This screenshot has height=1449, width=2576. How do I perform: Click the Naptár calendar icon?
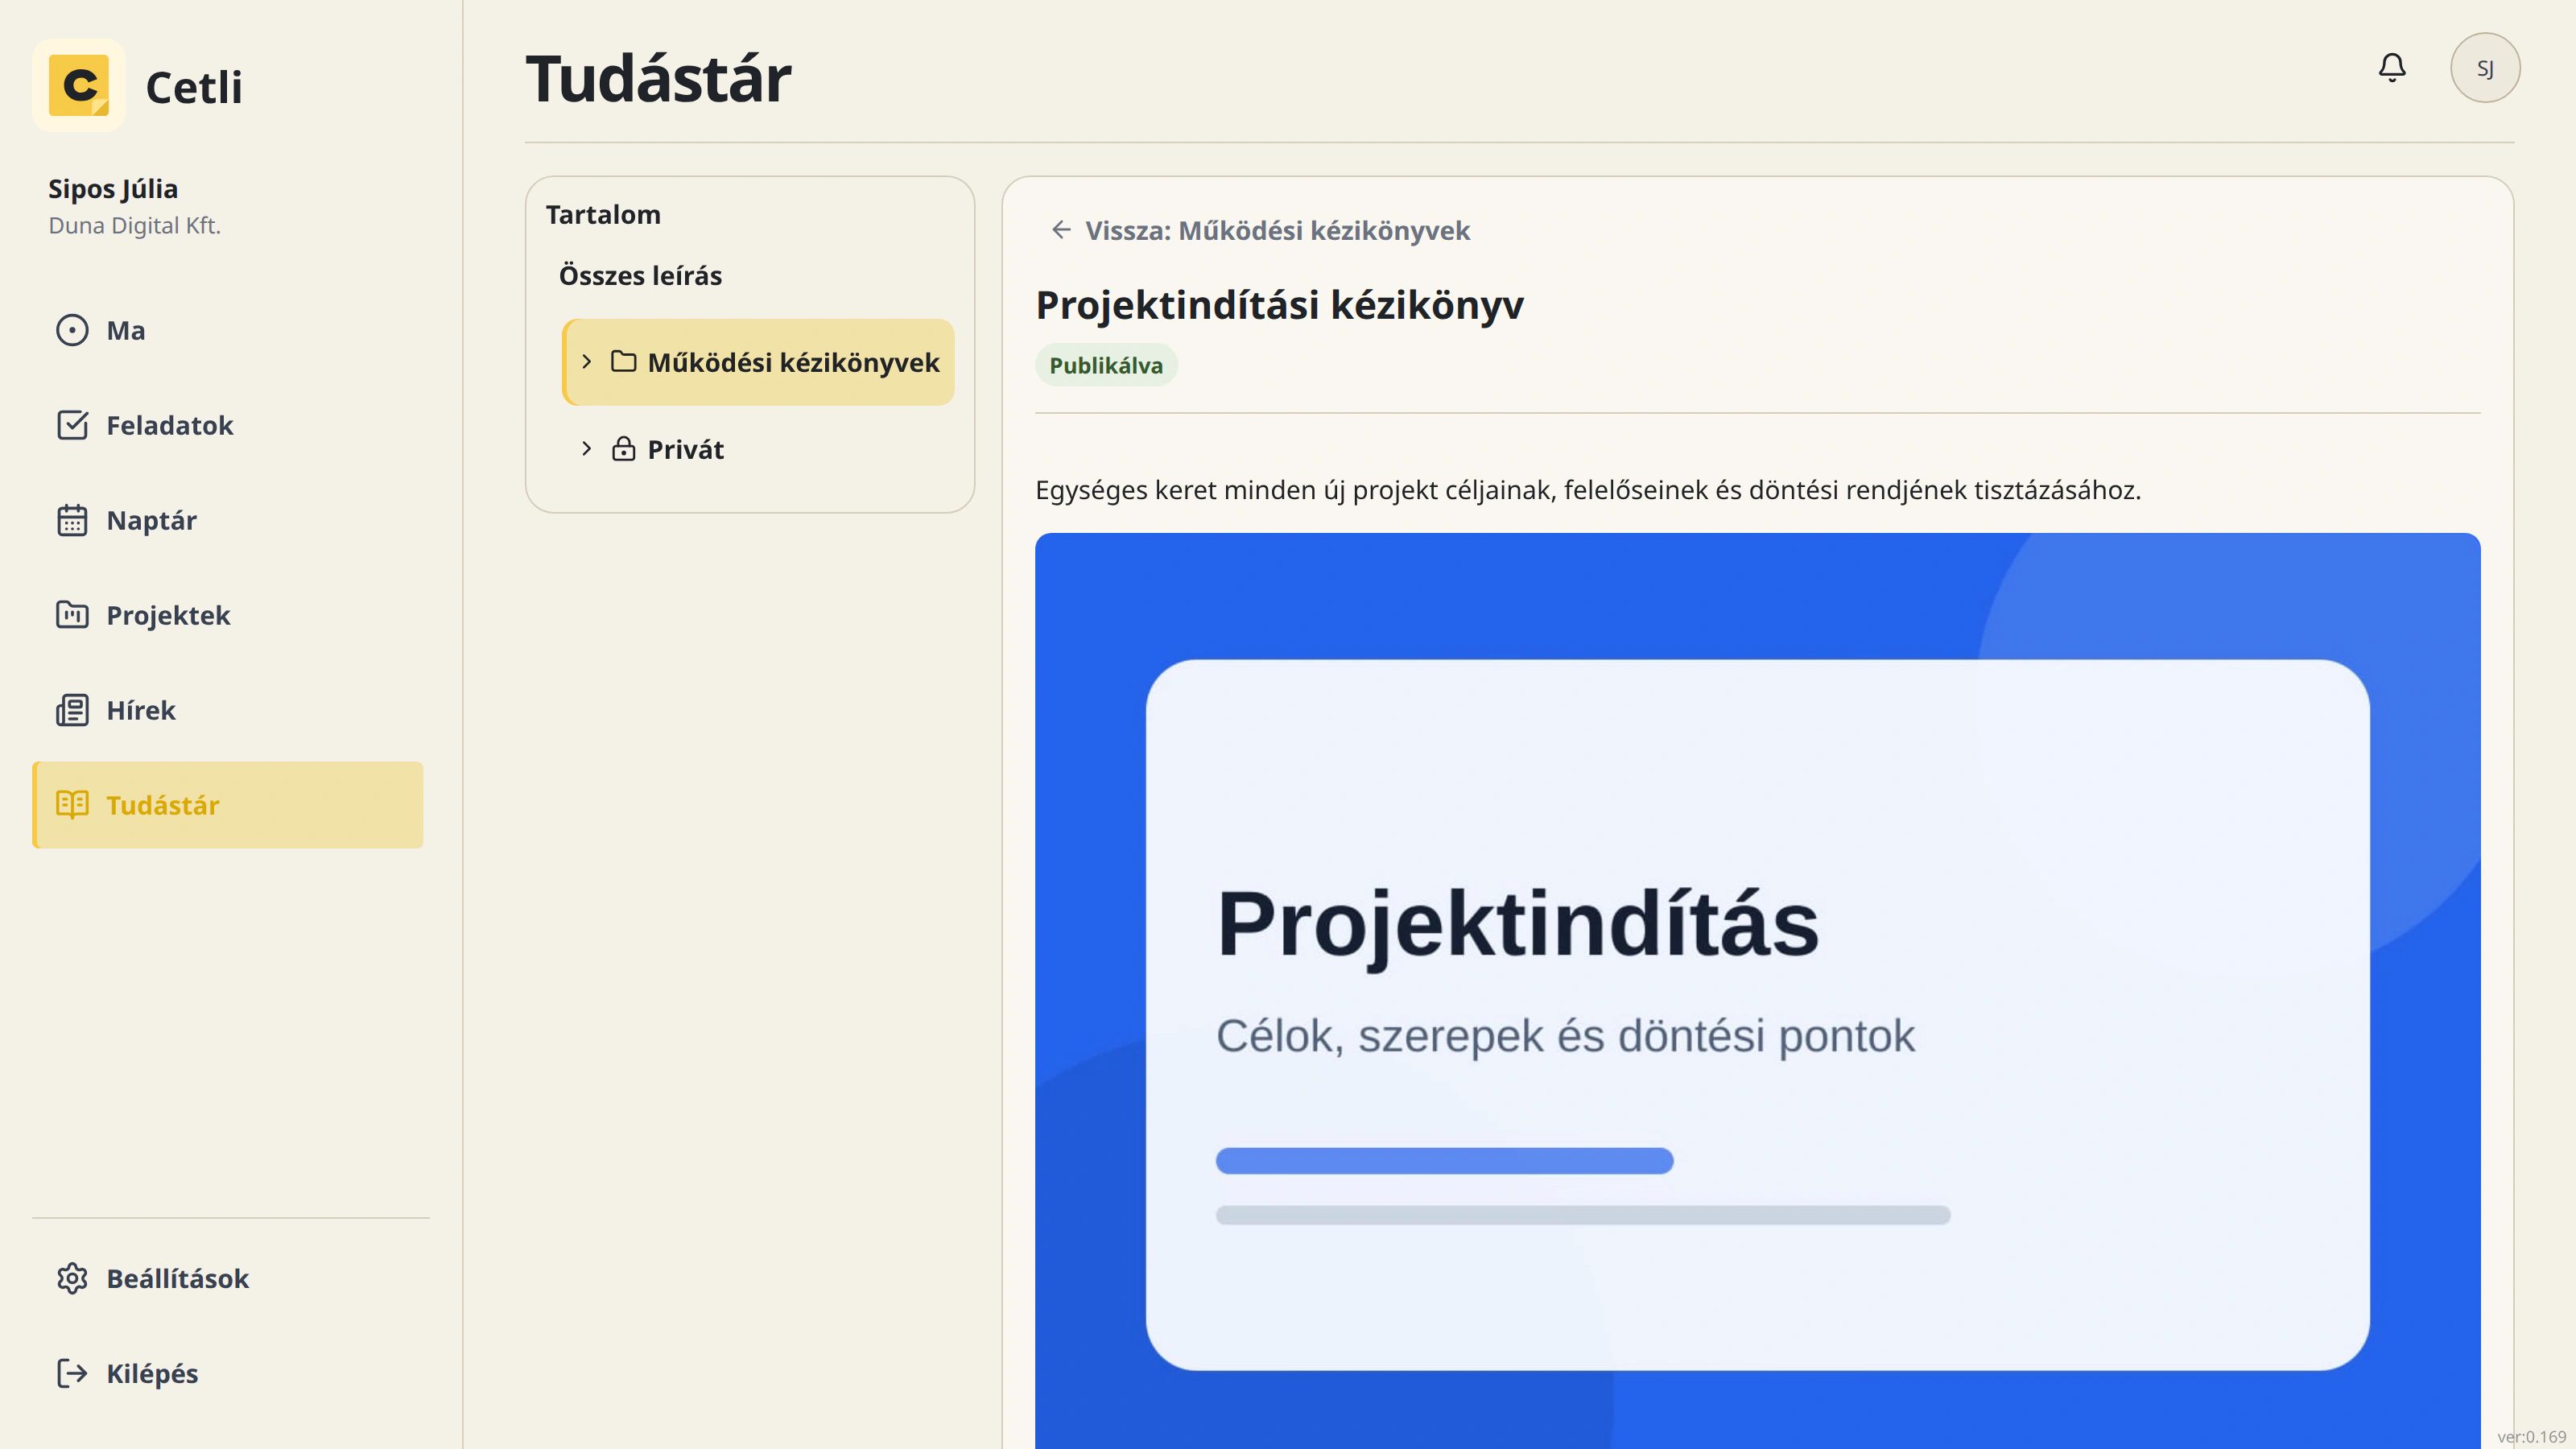click(72, 521)
